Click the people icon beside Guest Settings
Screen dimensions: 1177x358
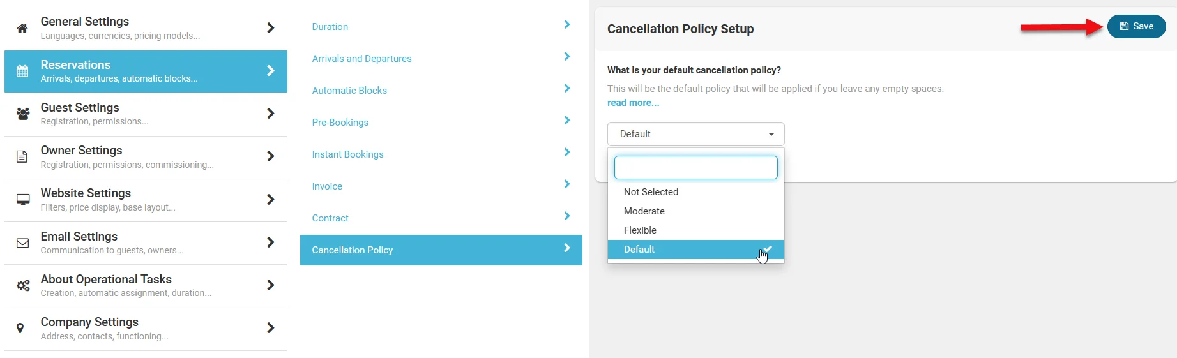(x=23, y=114)
